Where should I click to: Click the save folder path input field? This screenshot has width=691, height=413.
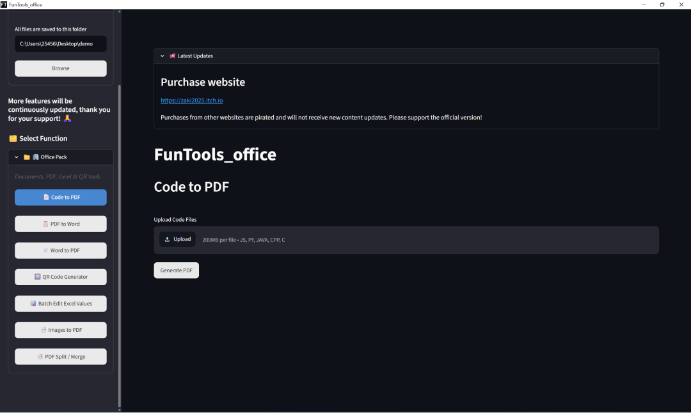(x=61, y=43)
